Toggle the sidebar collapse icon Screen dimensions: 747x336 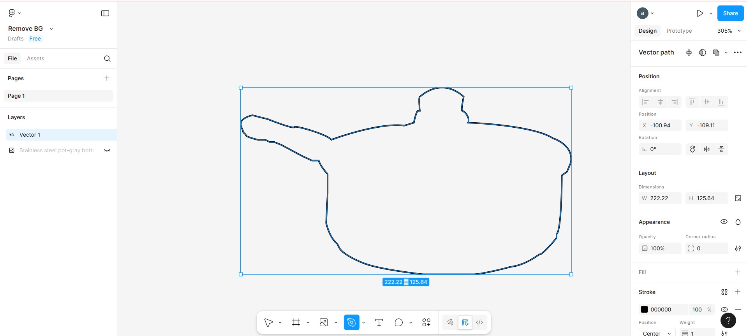105,13
